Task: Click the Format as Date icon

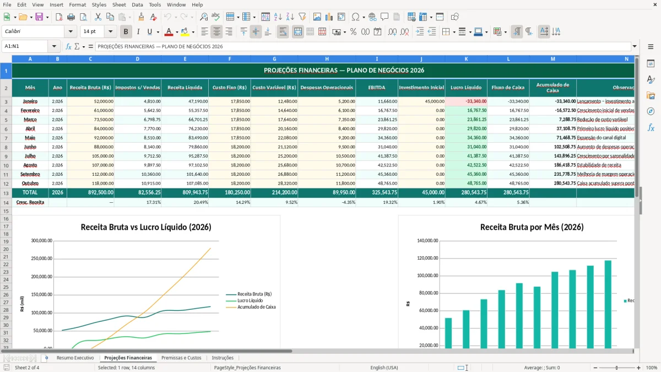Action: (377, 32)
